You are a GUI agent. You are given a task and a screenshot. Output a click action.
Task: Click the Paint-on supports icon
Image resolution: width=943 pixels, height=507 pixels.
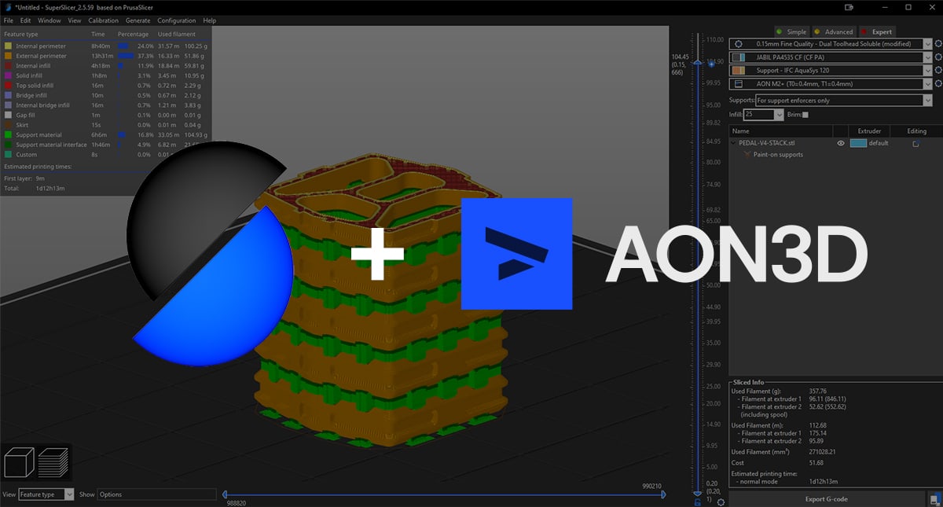(x=747, y=155)
